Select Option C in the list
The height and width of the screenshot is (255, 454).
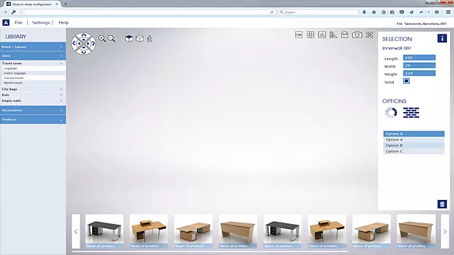pyautogui.click(x=414, y=151)
